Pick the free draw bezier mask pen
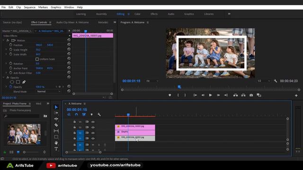The width and height of the screenshot is (303, 170). [24, 82]
